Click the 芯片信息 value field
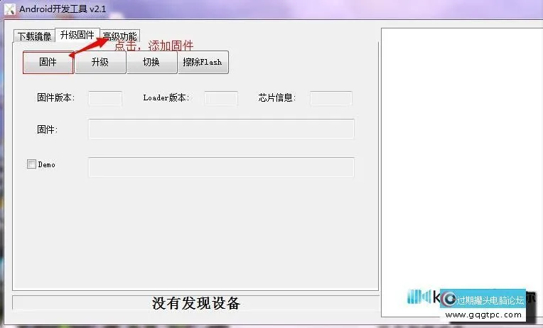This screenshot has height=328, width=543. [x=331, y=98]
